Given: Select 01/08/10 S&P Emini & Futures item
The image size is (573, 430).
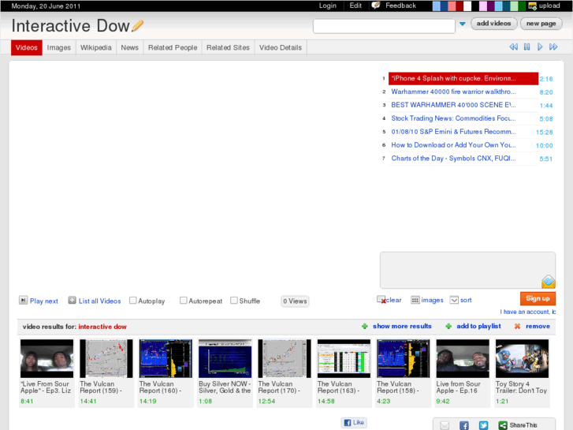Looking at the screenshot, I should [463, 132].
